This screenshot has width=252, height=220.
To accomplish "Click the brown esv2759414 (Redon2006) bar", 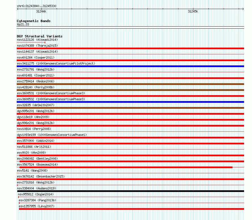I will [x=130, y=84].
